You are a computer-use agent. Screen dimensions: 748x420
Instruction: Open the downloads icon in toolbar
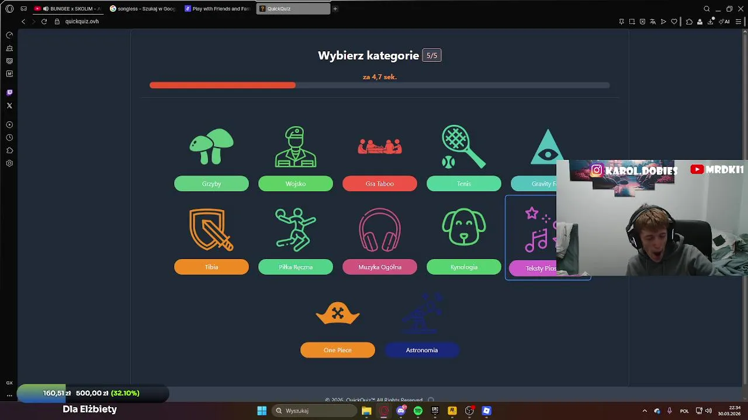coord(711,22)
